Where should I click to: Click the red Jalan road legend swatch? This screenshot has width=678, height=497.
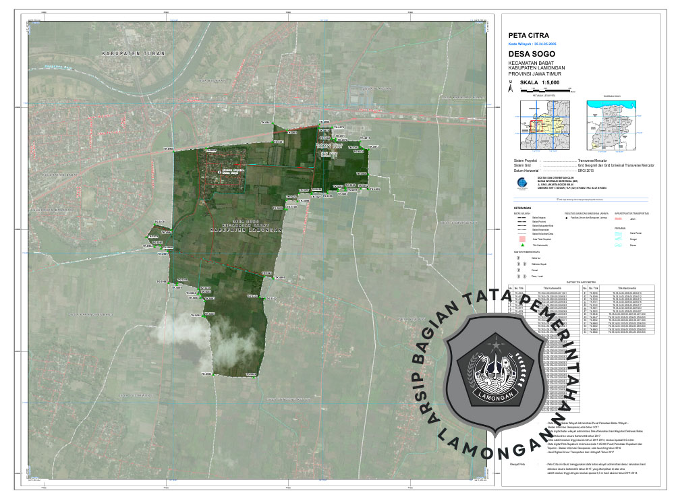coord(619,218)
